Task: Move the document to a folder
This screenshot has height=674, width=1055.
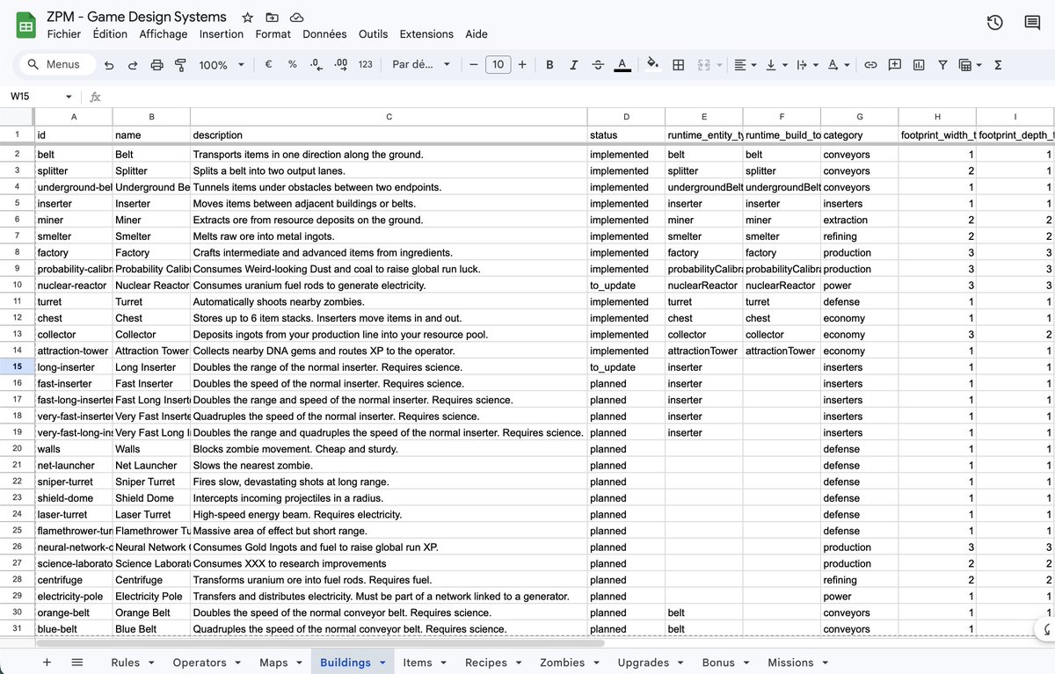Action: [x=272, y=18]
